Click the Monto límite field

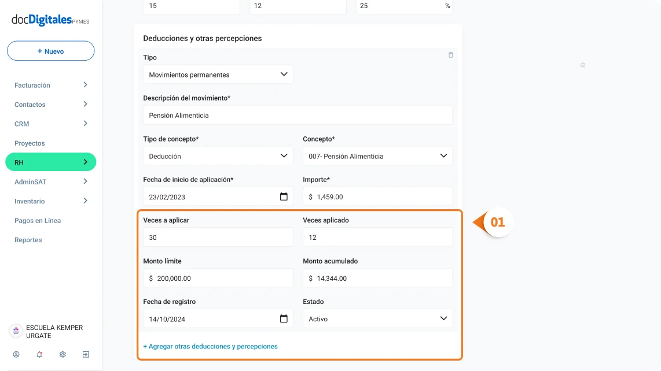218,278
